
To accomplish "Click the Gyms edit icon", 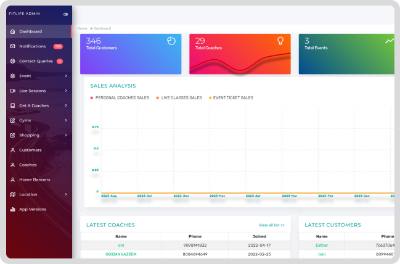I will coord(12,120).
